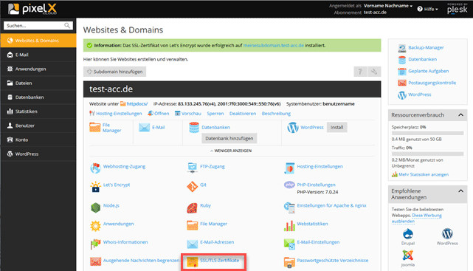Screen dimensions: 473x271
Task: Click the pixelX logo
Action: 32,9
